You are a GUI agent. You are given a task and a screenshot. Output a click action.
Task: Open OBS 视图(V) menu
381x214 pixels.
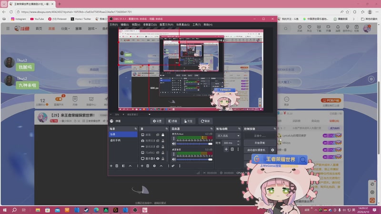136,25
